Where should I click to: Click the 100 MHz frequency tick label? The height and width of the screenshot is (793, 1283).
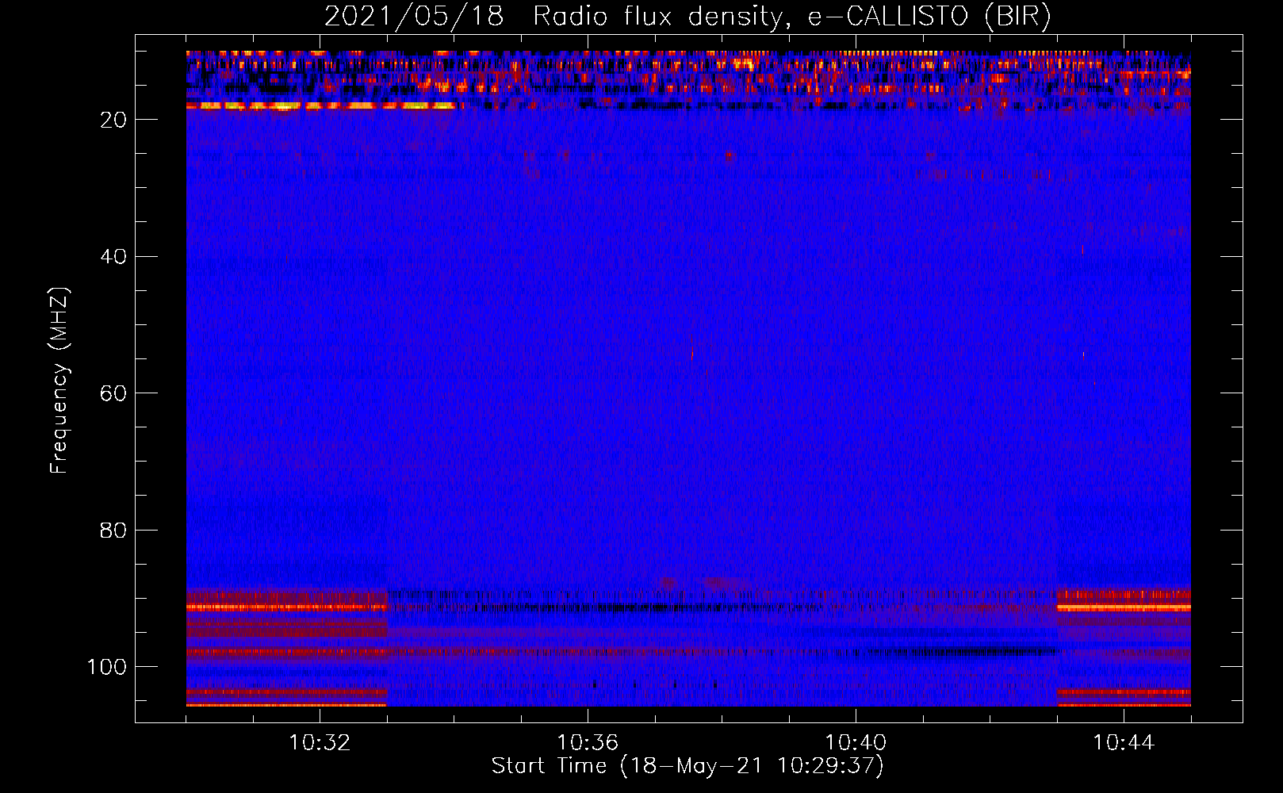pyautogui.click(x=107, y=668)
